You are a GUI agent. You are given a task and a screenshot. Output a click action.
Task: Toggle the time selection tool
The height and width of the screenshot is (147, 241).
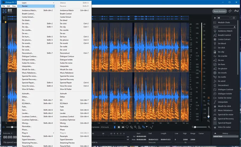click(115, 127)
